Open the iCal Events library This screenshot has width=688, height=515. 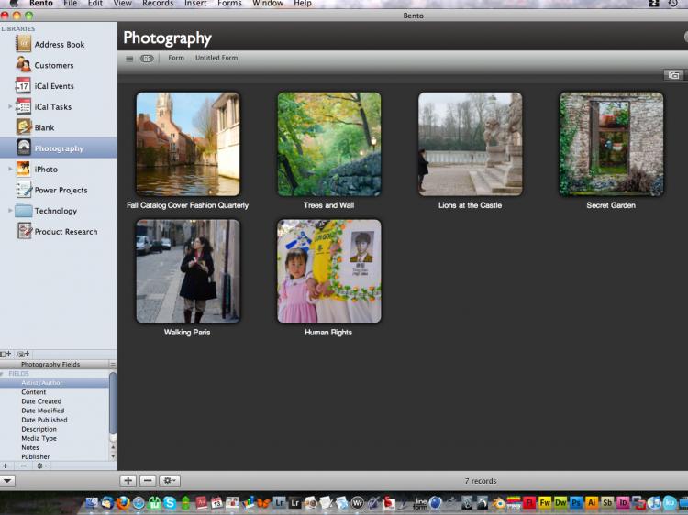pos(54,86)
